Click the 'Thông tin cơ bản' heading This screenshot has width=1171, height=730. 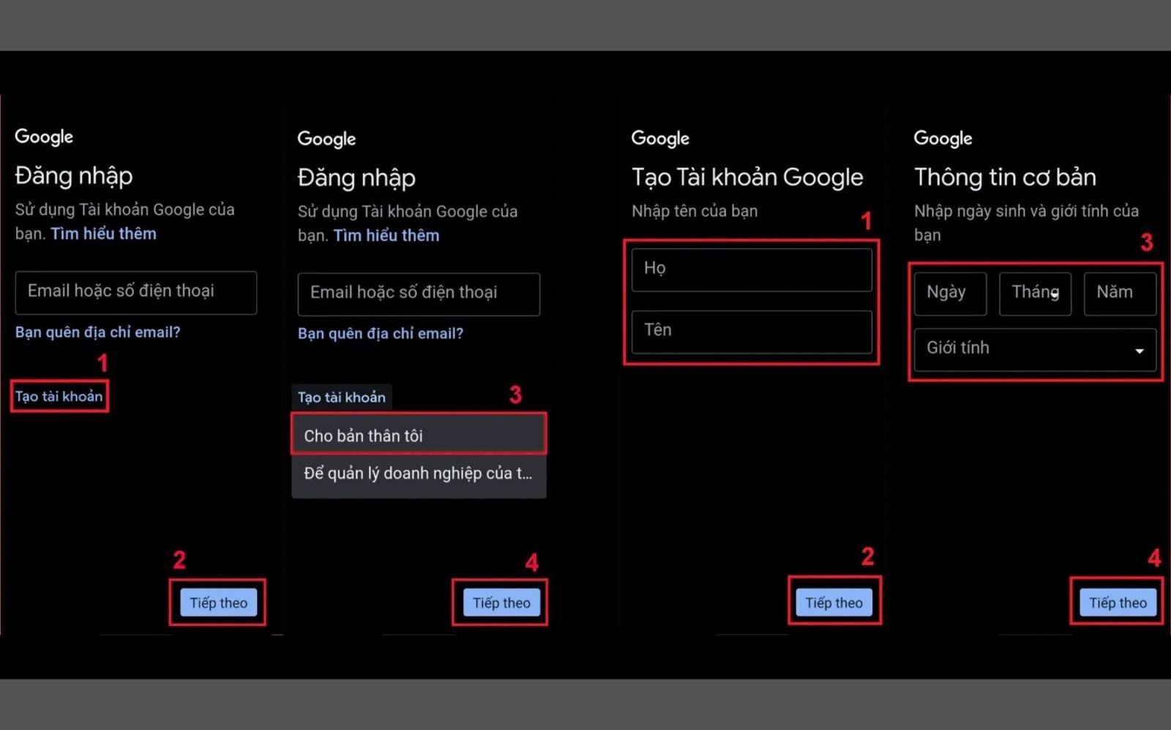(x=1005, y=177)
